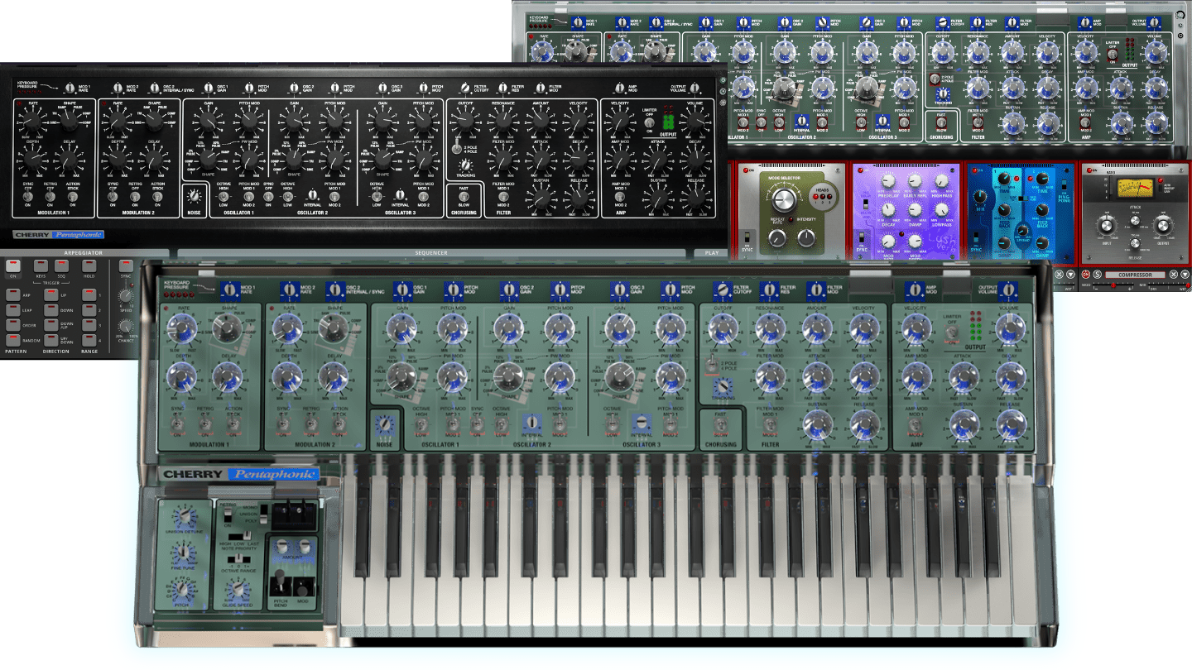Click the COMPRESSOR name field
The height and width of the screenshot is (670, 1192).
pyautogui.click(x=1135, y=275)
